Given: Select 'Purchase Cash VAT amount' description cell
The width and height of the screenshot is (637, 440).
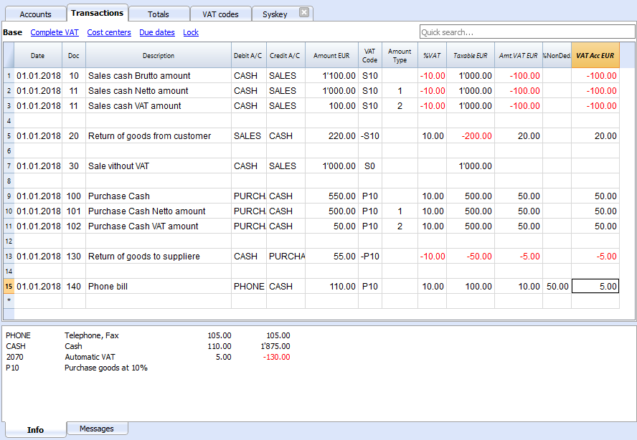Looking at the screenshot, I should (x=159, y=226).
